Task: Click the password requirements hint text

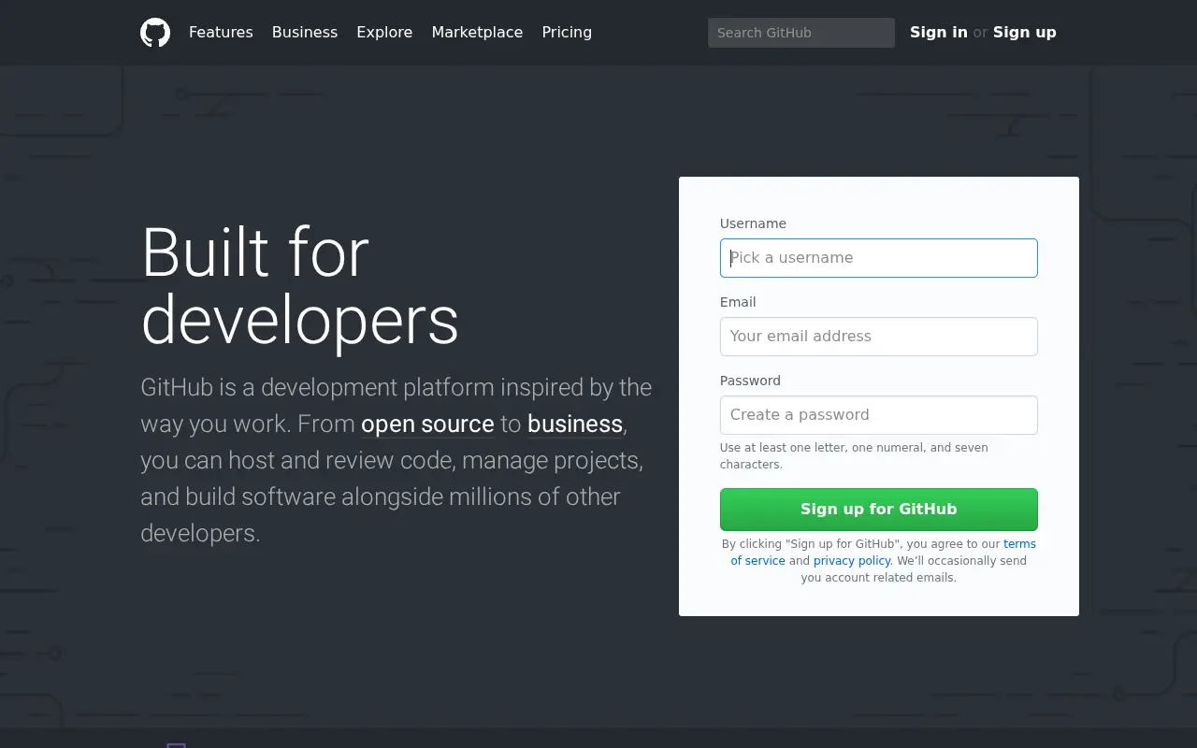Action: (x=854, y=456)
